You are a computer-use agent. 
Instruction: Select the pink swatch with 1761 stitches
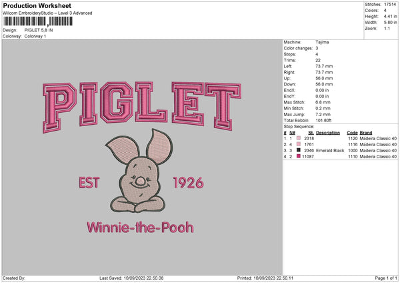298,144
